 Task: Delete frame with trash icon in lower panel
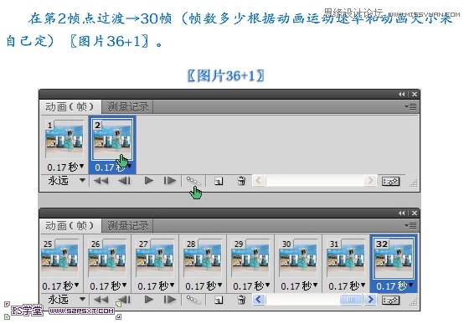point(241,300)
